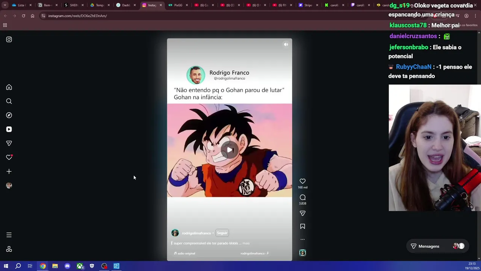This screenshot has width=481, height=271.
Task: Open File Explorer from the taskbar
Action: pyautogui.click(x=55, y=266)
